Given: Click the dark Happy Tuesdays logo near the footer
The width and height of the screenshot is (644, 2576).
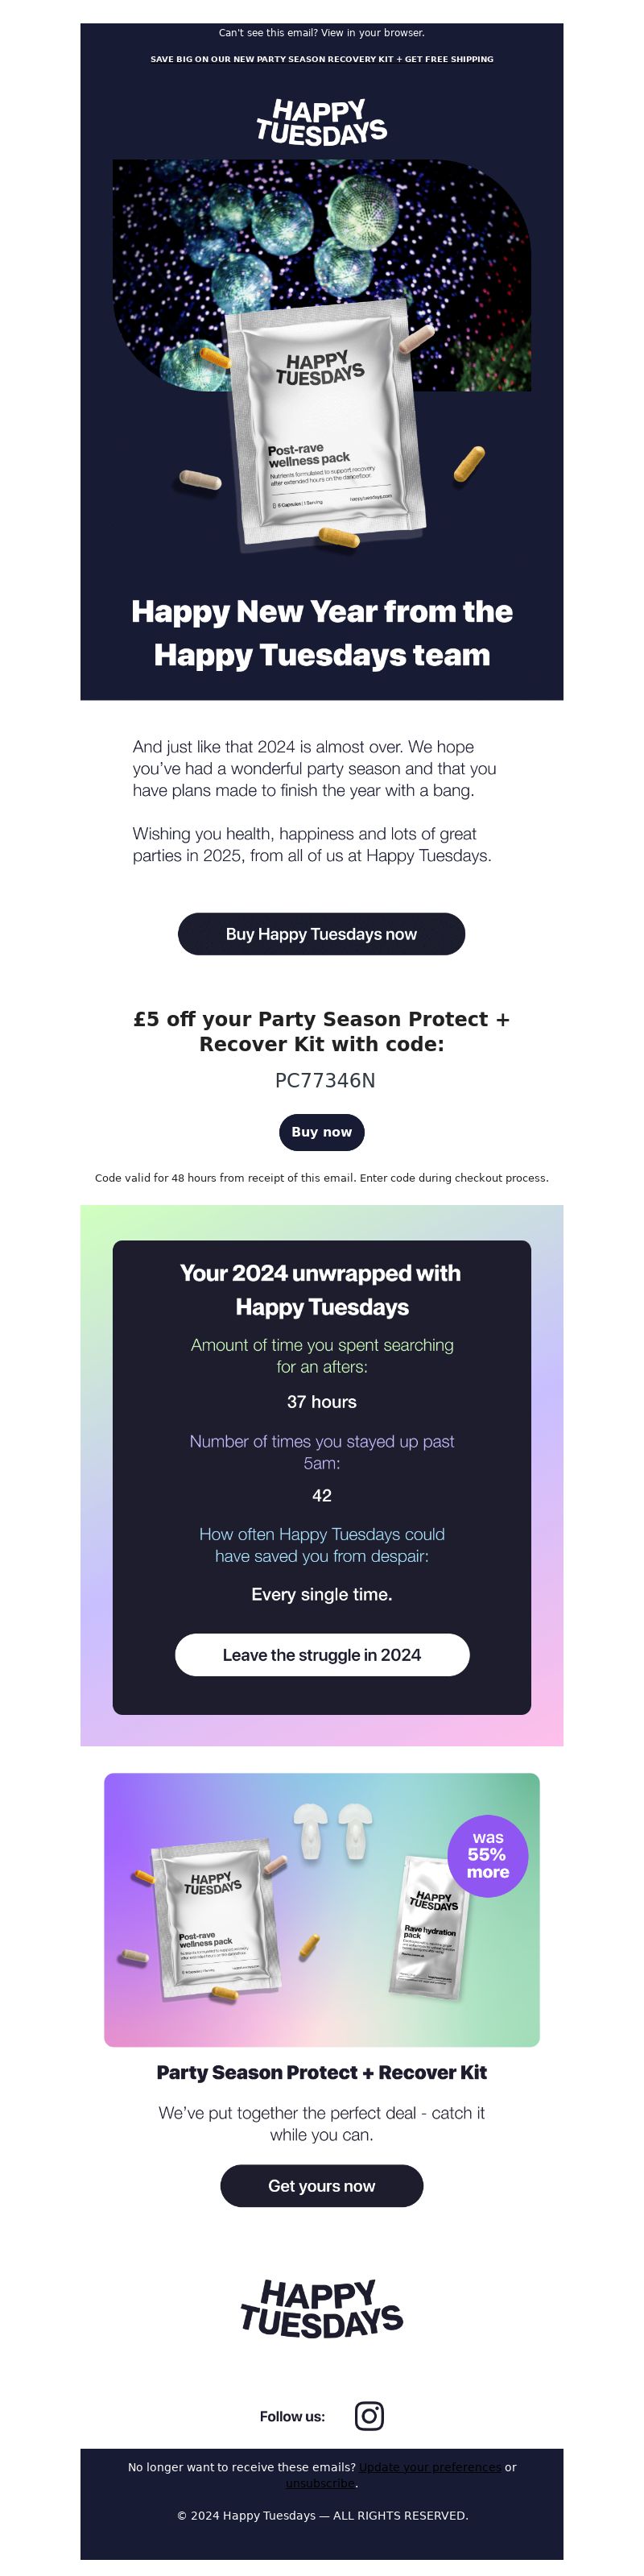Looking at the screenshot, I should pos(321,2308).
